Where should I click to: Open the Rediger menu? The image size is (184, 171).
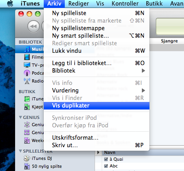(79, 4)
